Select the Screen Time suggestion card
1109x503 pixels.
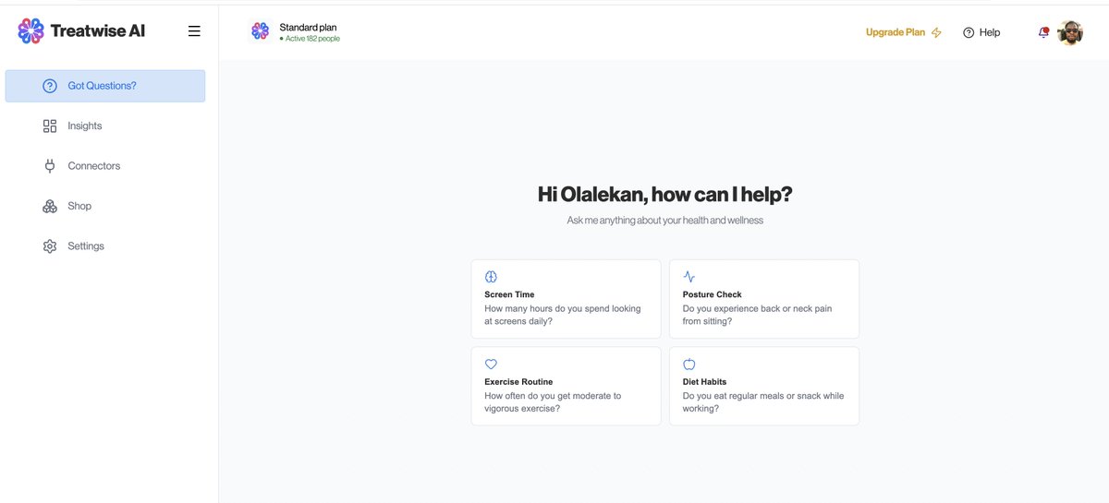pyautogui.click(x=566, y=299)
